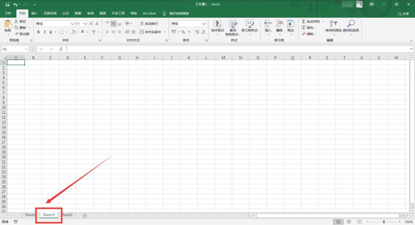Select the Sheet3 worksheet tab
The width and height of the screenshot is (415, 225).
pos(49,215)
